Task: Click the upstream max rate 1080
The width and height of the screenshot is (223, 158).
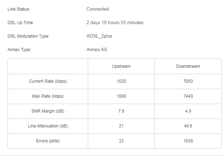Action: tap(121, 96)
